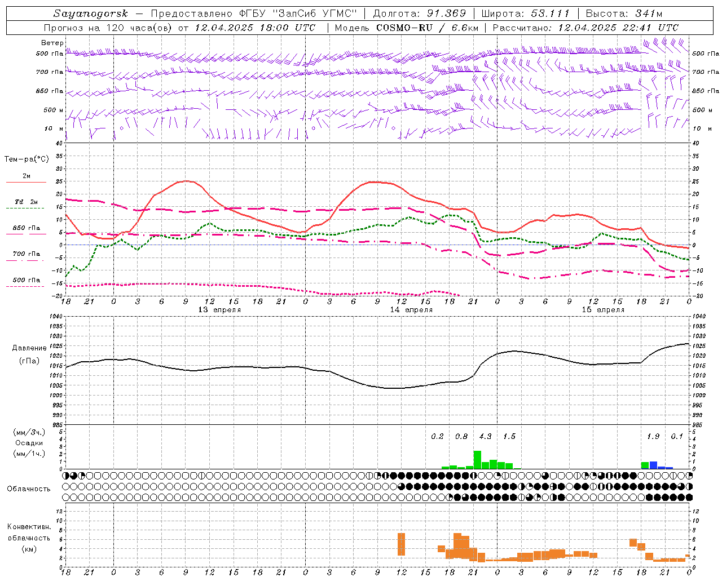Click the 4.3 precipitation total
Image resolution: width=722 pixels, height=577 pixels.
click(485, 437)
